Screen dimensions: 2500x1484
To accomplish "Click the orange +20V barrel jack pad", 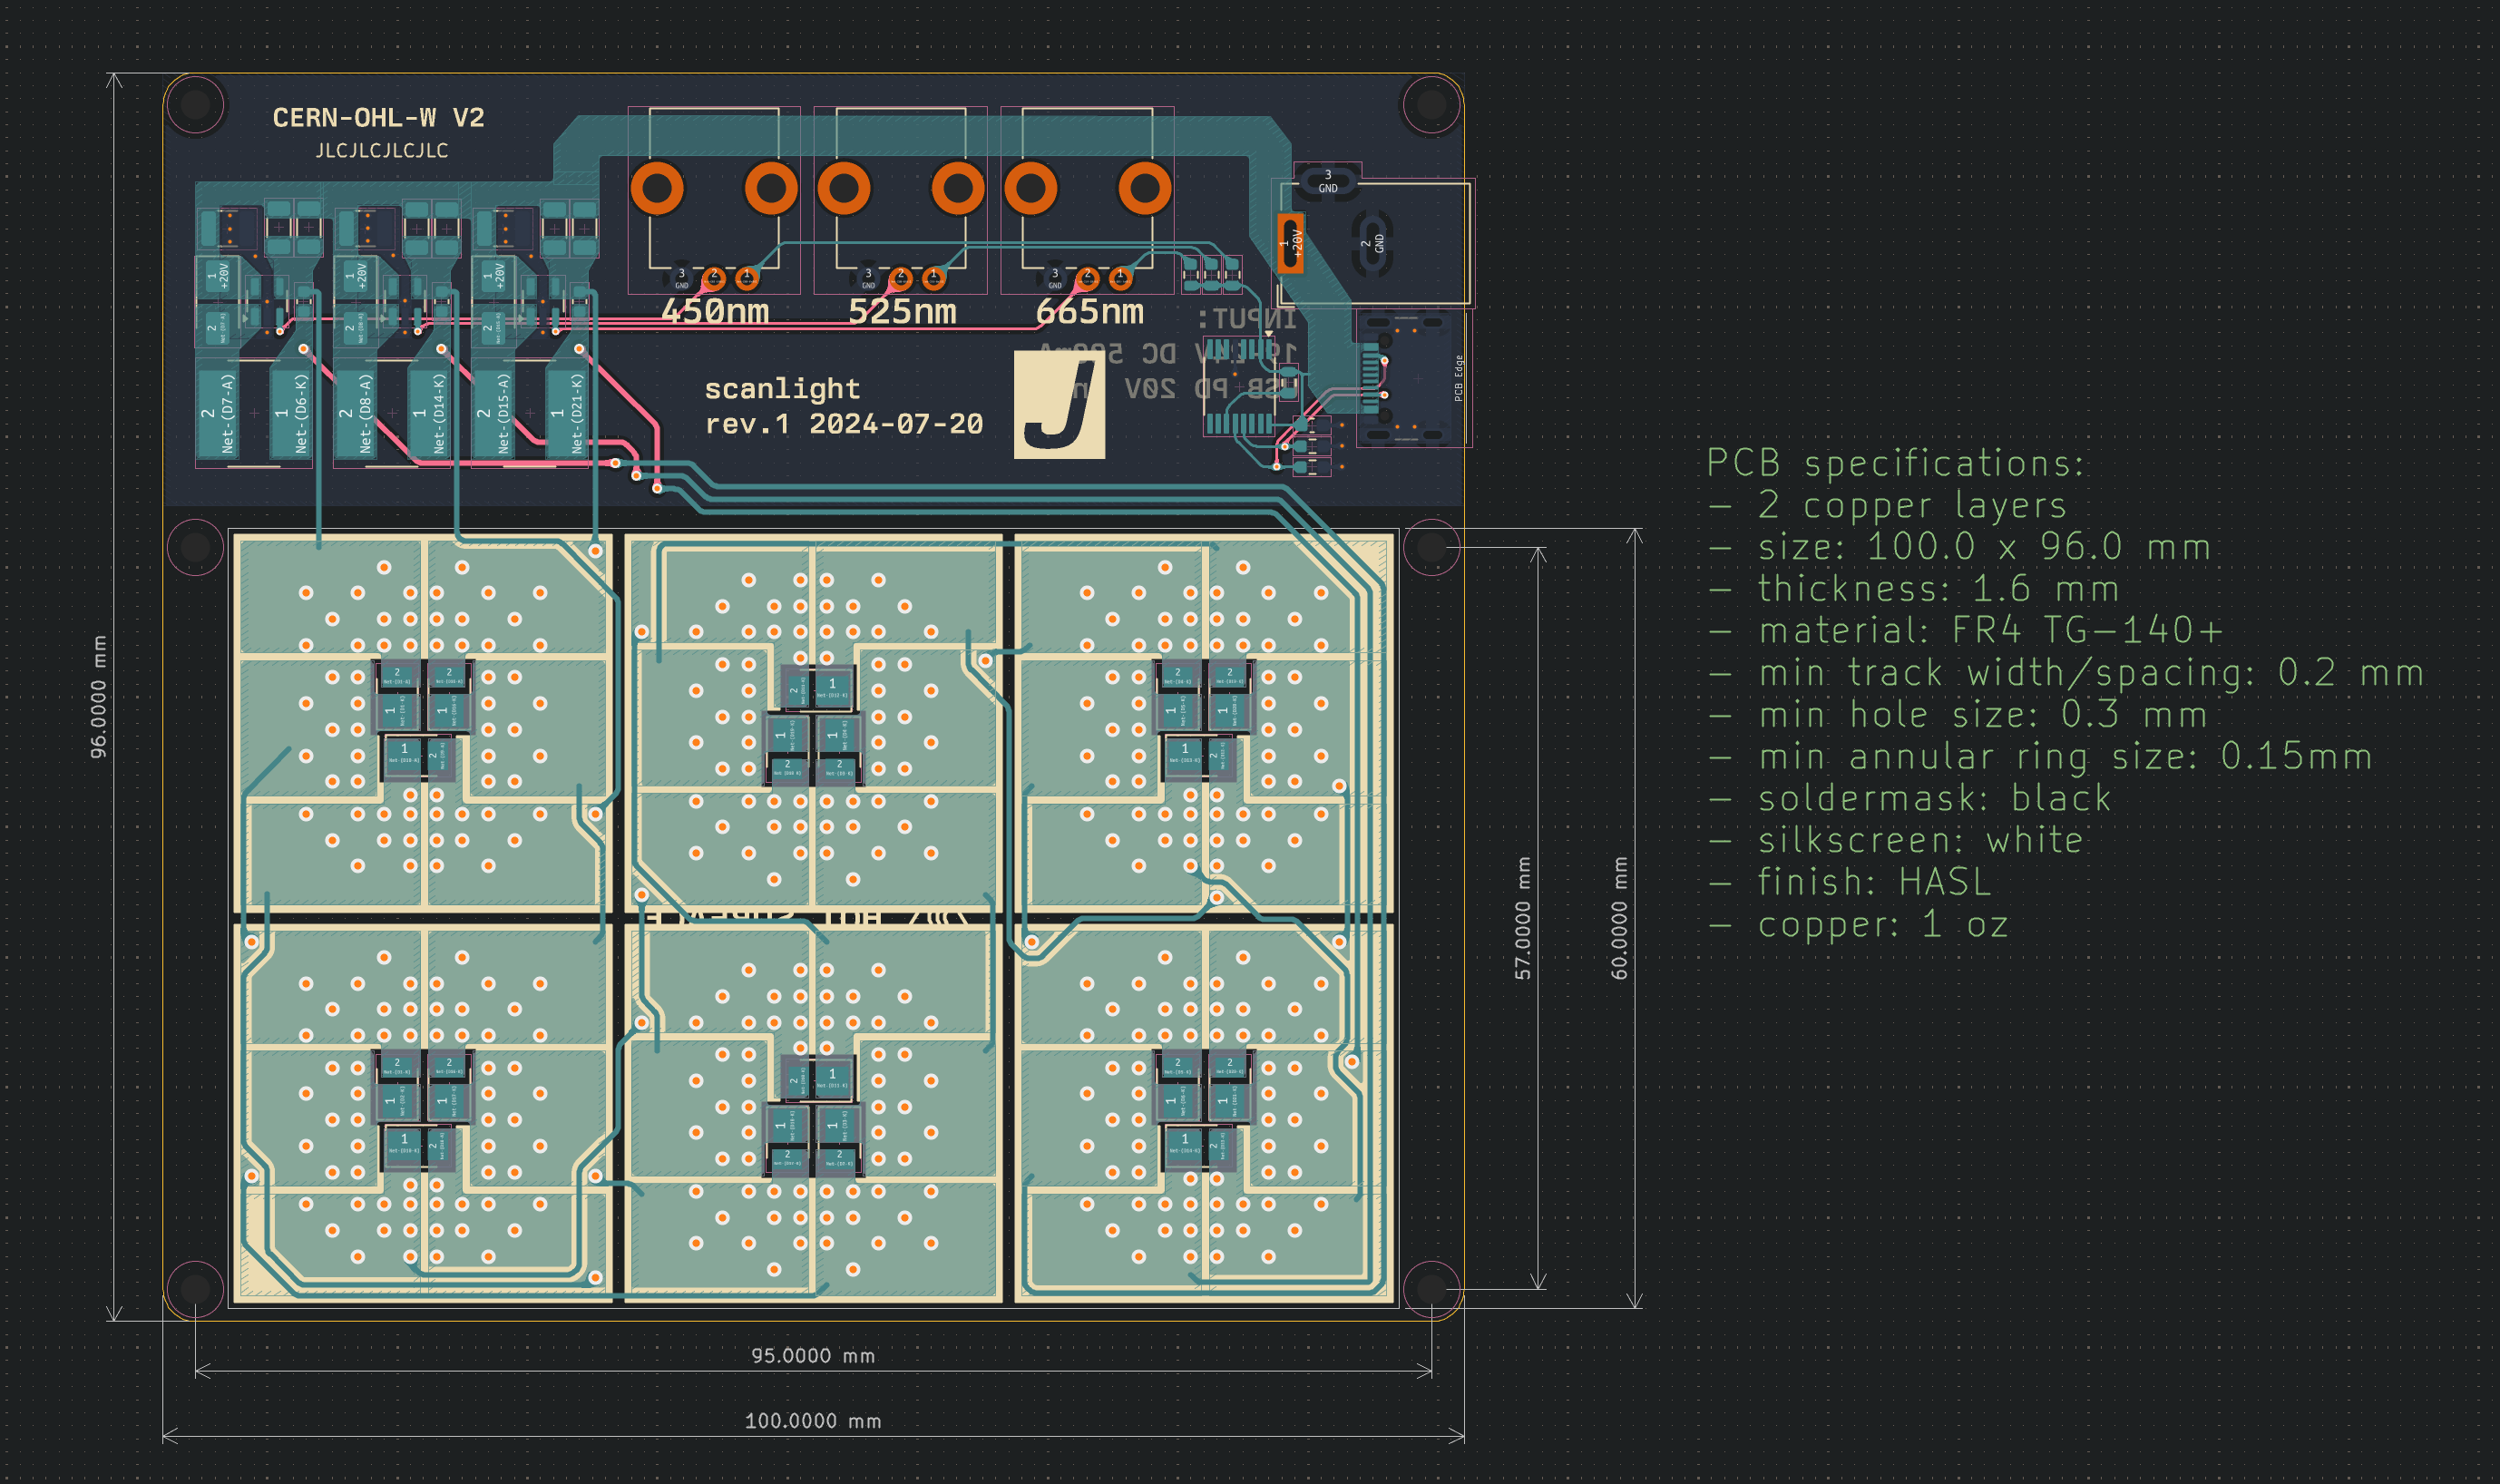I will point(1290,242).
